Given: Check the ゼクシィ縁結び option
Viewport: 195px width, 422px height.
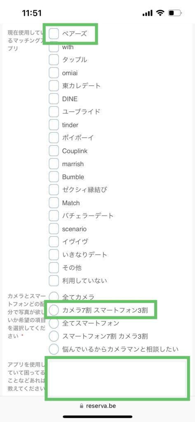Looking at the screenshot, I should 54,190.
